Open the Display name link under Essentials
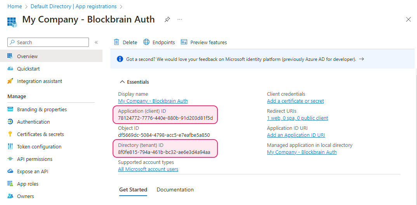This screenshot has width=417, height=205. click(153, 101)
